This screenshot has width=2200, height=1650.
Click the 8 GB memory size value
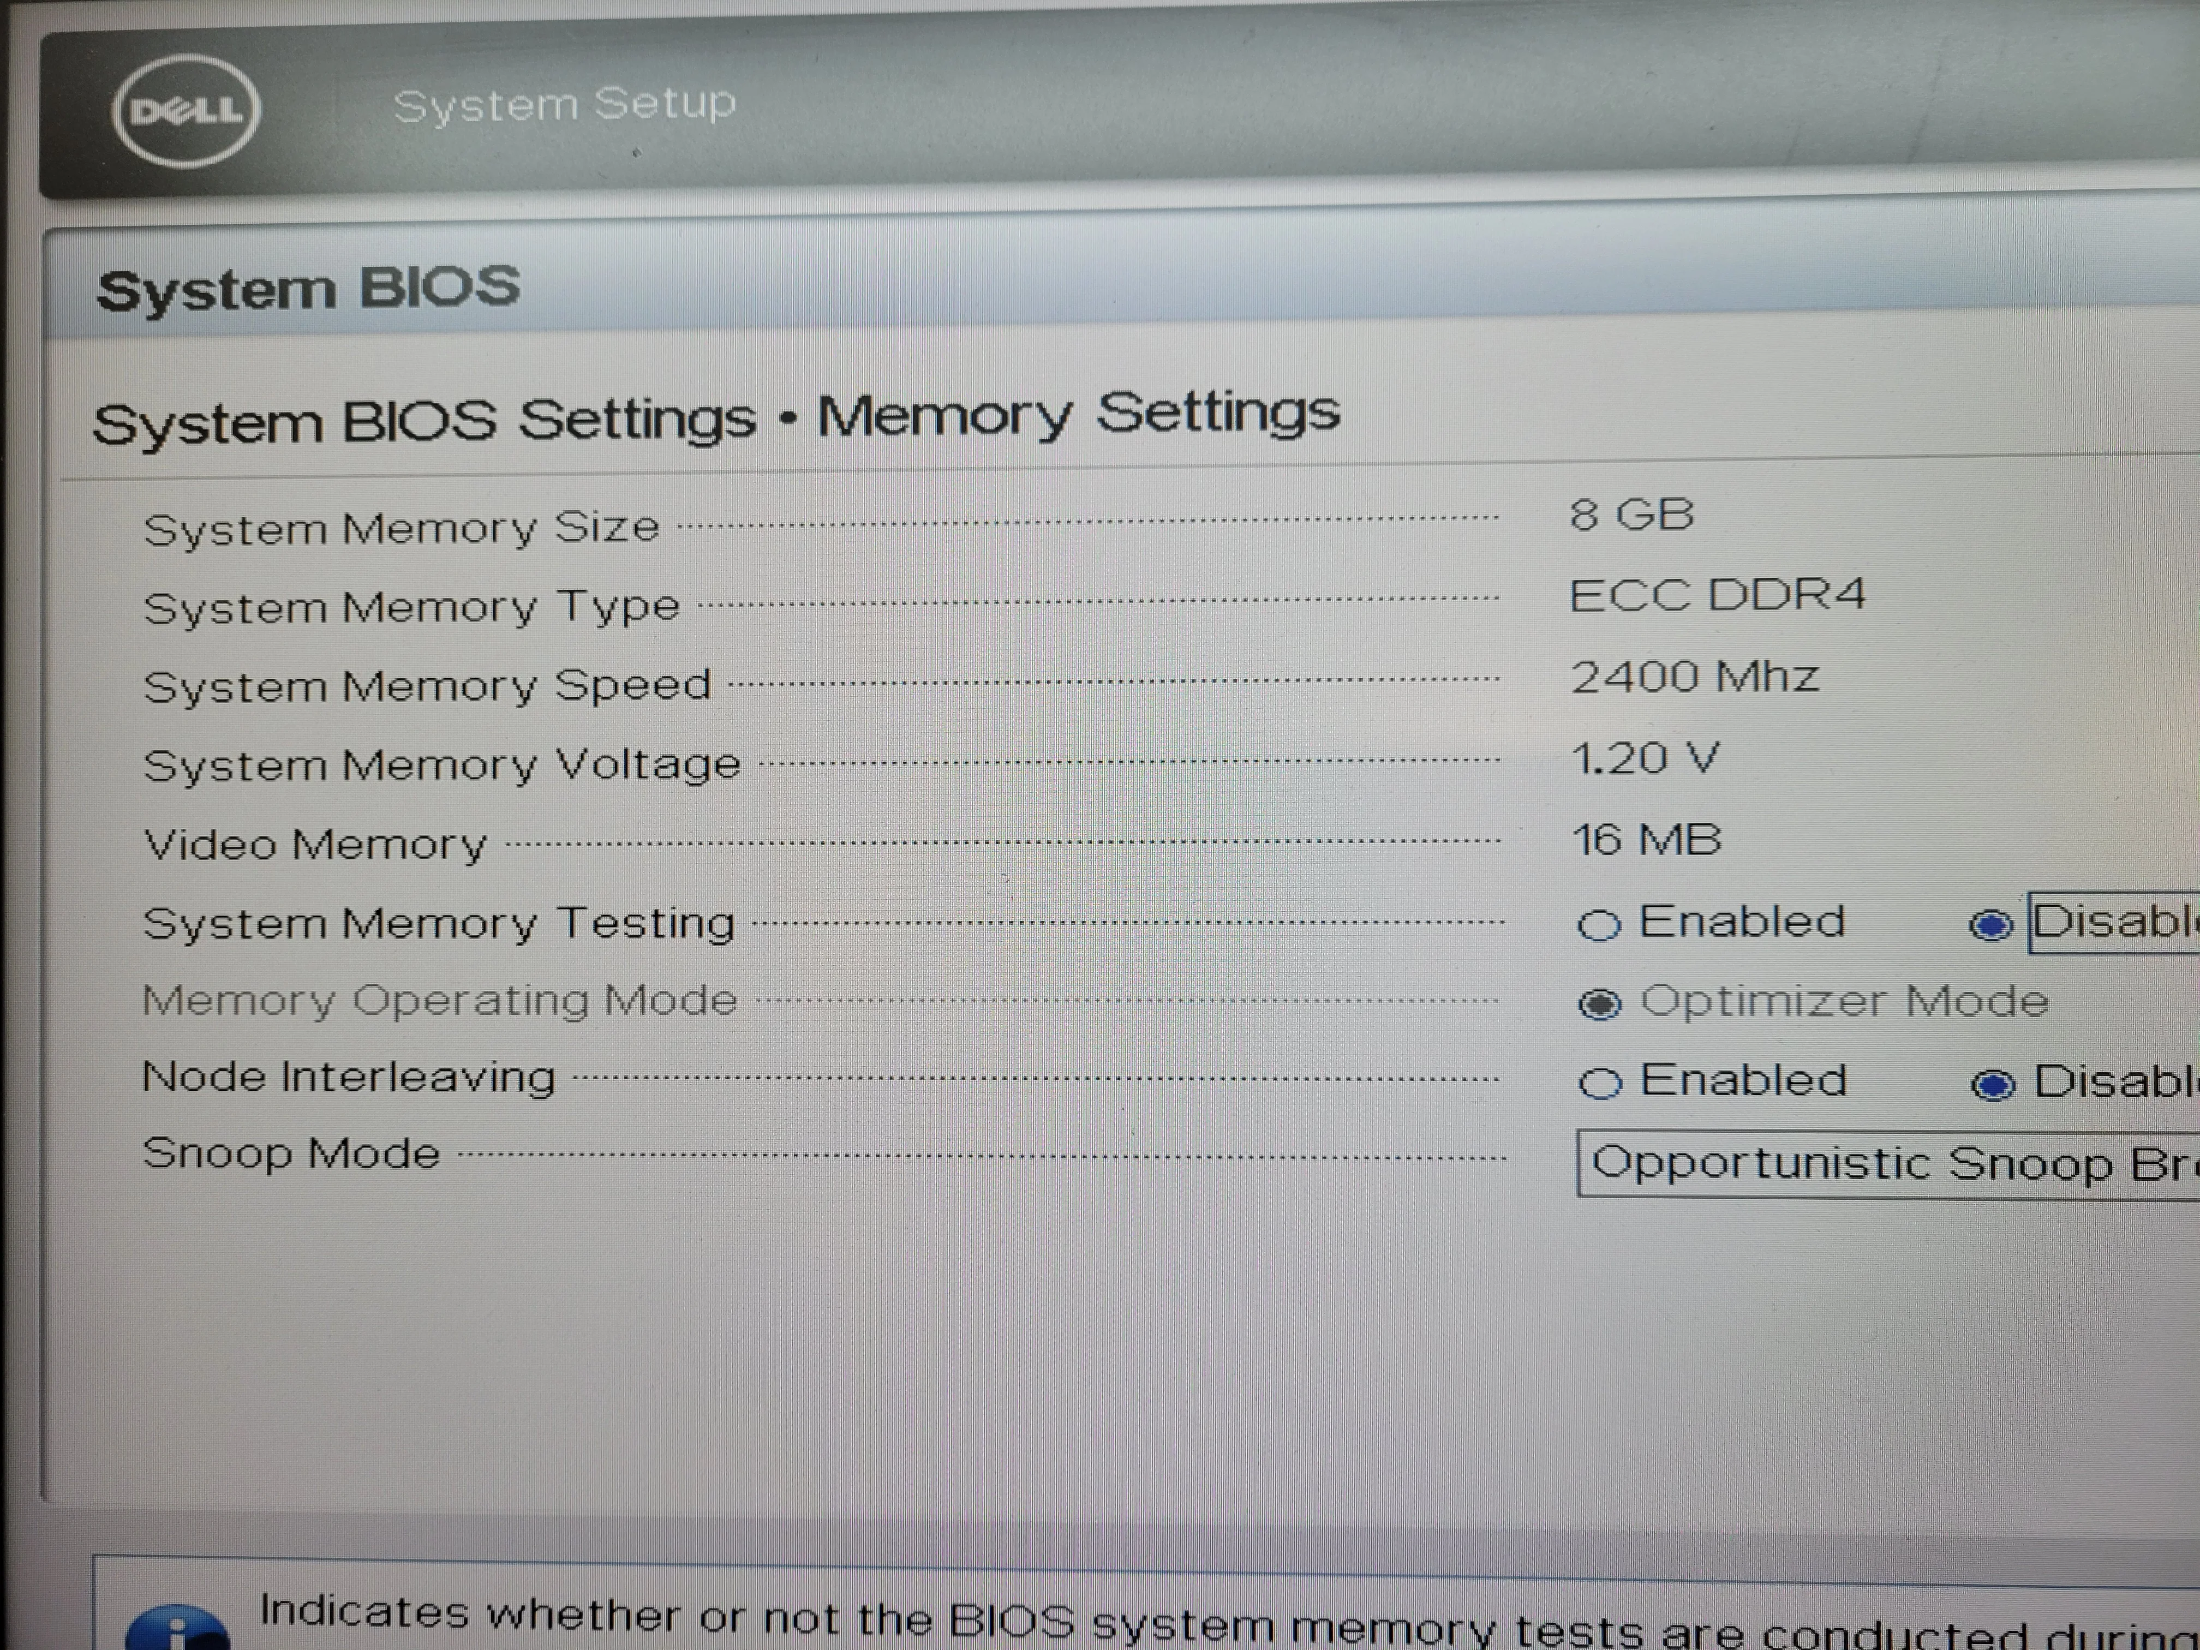1632,514
